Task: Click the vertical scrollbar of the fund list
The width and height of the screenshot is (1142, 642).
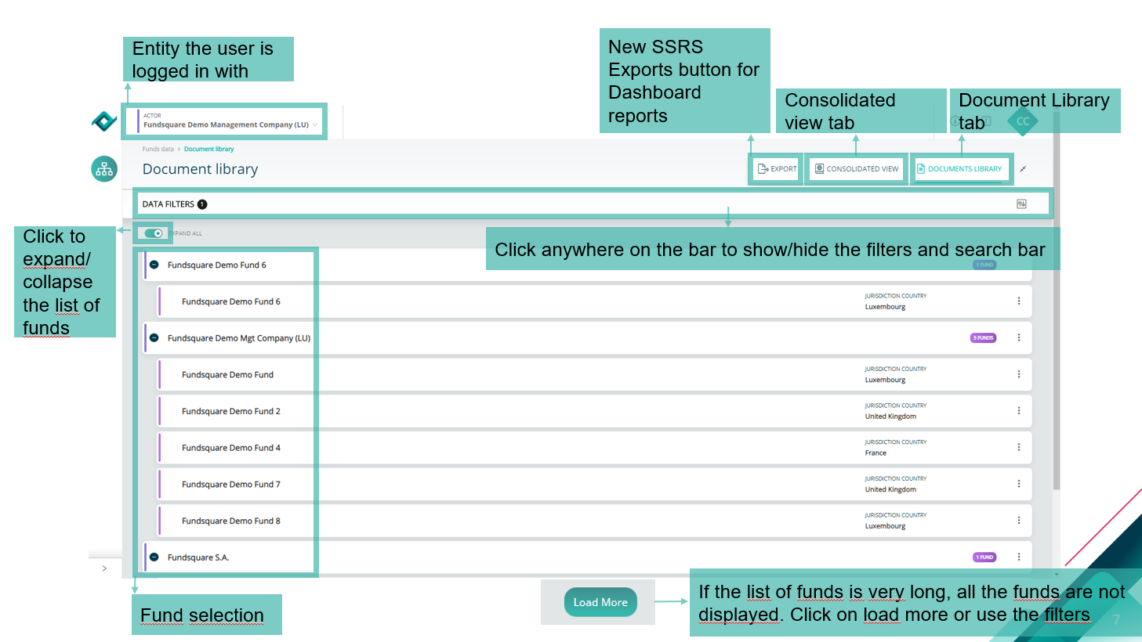Action: click(1057, 301)
